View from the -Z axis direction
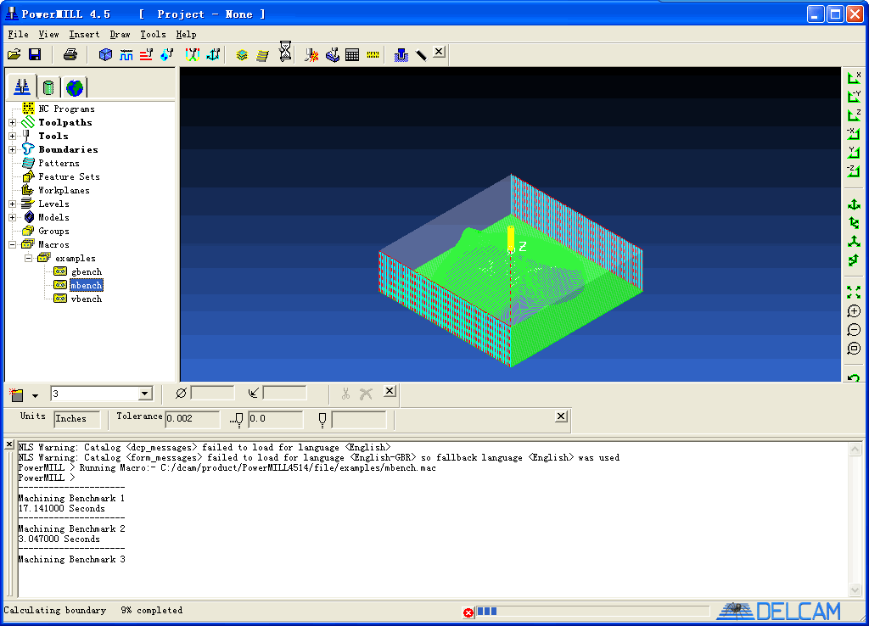 coord(854,171)
